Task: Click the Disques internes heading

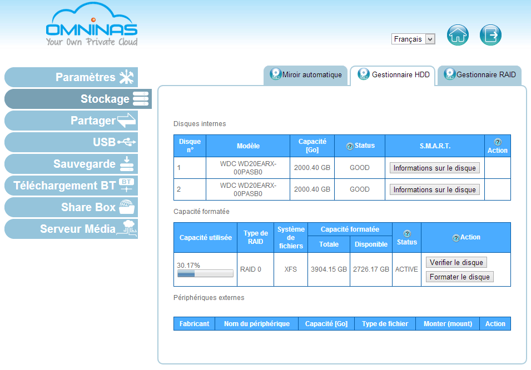Action: pyautogui.click(x=200, y=124)
